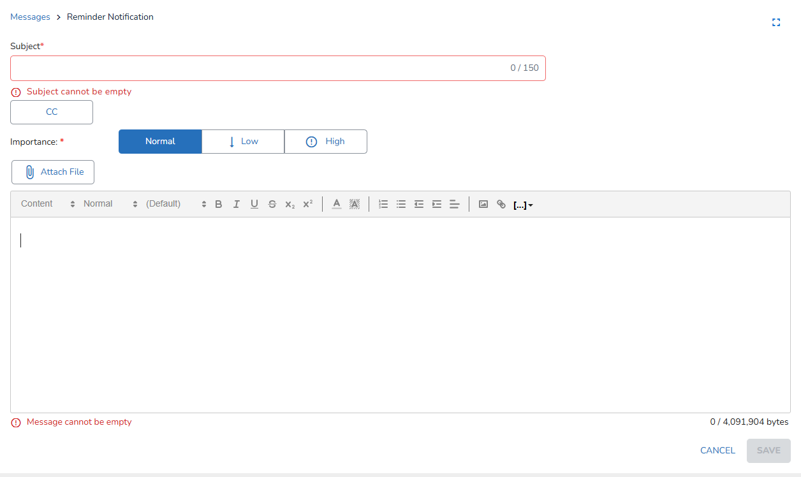Screen dimensions: 801x477
Task: Click the CC button
Action: (52, 112)
